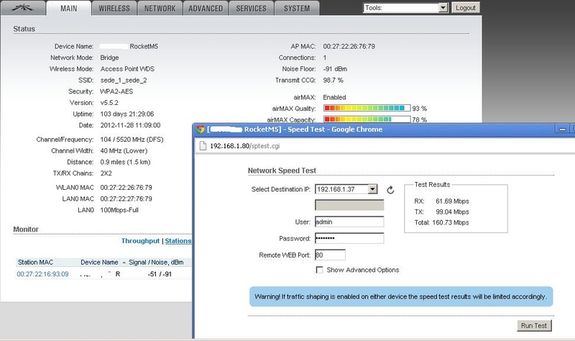Click the 192.168.1.80/sptest.cgi address bar
The height and width of the screenshot is (341, 575).
(x=245, y=146)
